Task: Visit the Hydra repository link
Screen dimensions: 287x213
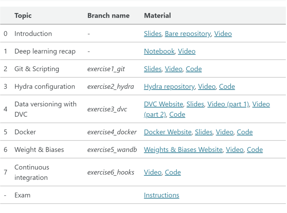Action: tap(169, 86)
